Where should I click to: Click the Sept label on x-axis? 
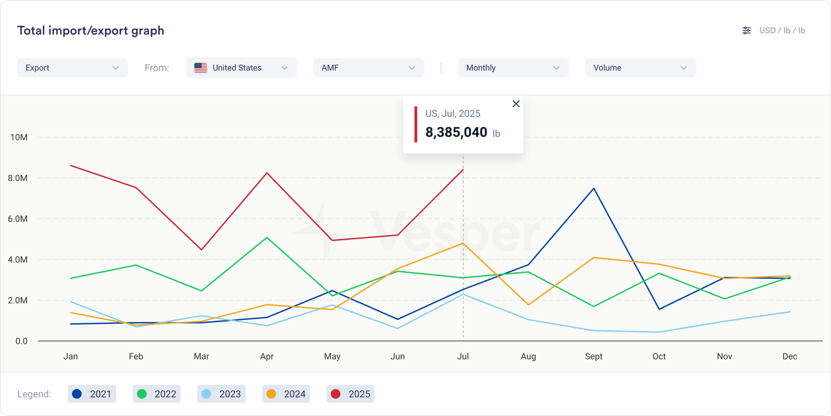pyautogui.click(x=594, y=356)
